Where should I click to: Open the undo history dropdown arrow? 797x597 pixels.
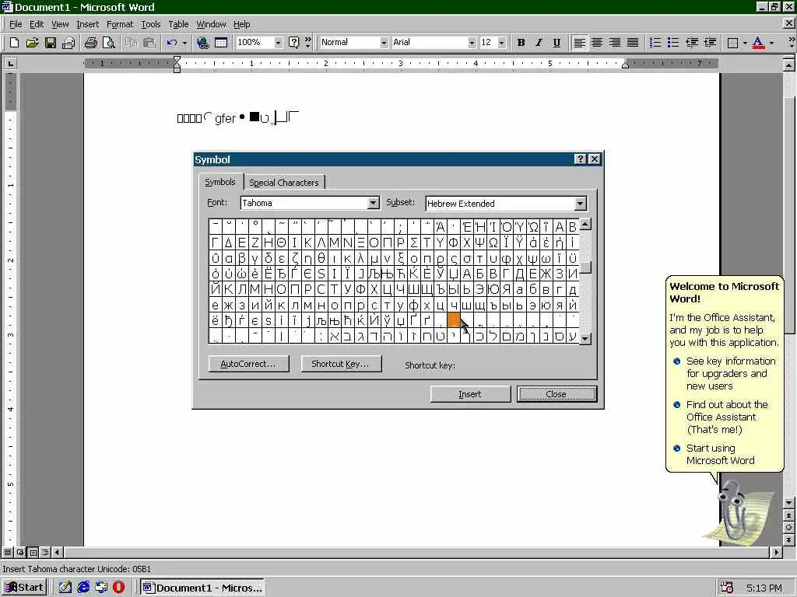click(x=184, y=43)
